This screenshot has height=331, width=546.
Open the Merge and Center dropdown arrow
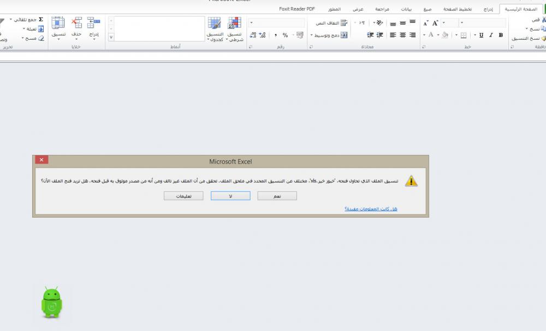point(312,35)
